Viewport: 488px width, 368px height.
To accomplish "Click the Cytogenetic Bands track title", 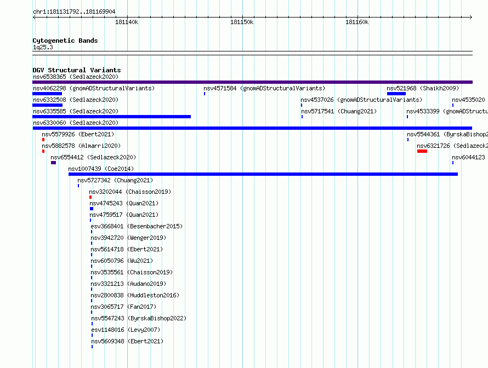I will click(65, 41).
